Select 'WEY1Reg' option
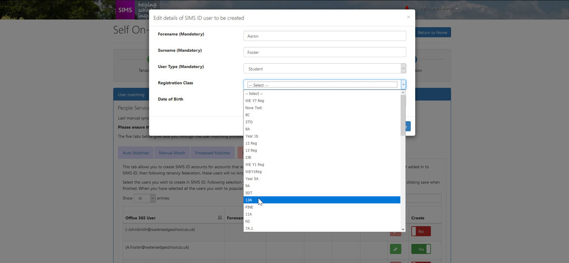Screen dimensions: 569x263 (322, 172)
